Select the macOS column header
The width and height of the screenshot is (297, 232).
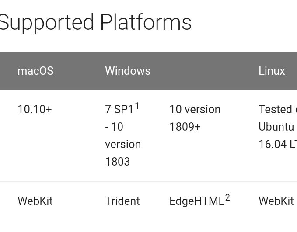pos(35,71)
